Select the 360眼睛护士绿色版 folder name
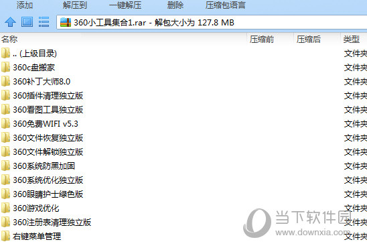Image resolution: width=367 pixels, height=252 pixels. click(48, 194)
